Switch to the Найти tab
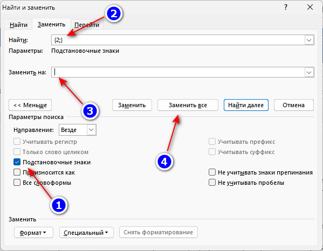The height and width of the screenshot is (251, 323). click(x=18, y=25)
